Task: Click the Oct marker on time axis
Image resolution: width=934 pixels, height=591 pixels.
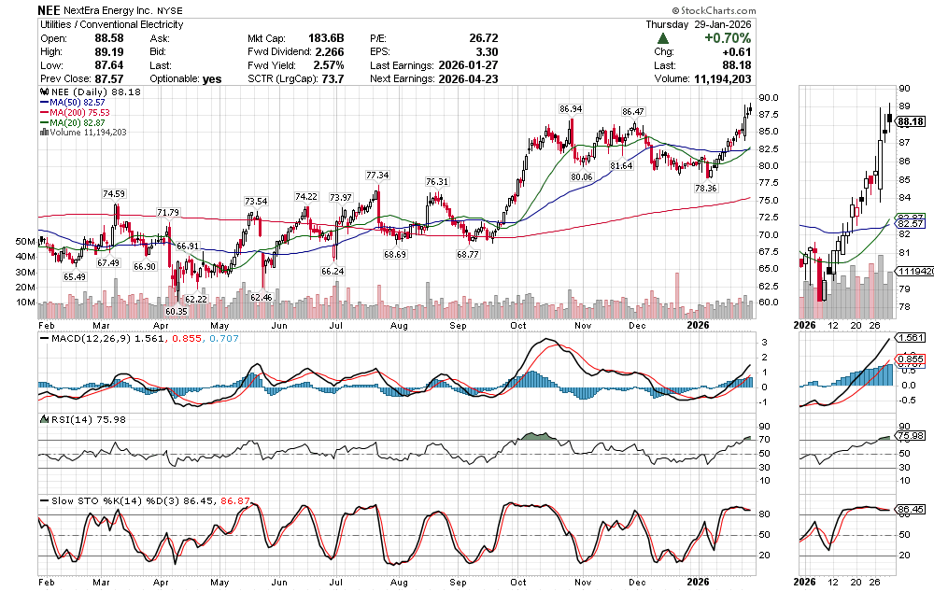Action: [518, 325]
